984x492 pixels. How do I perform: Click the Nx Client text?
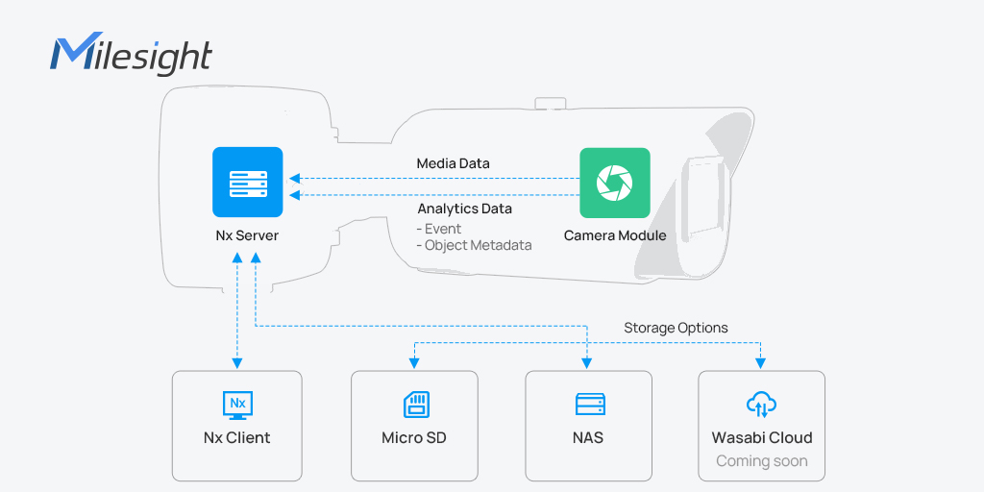(x=236, y=437)
